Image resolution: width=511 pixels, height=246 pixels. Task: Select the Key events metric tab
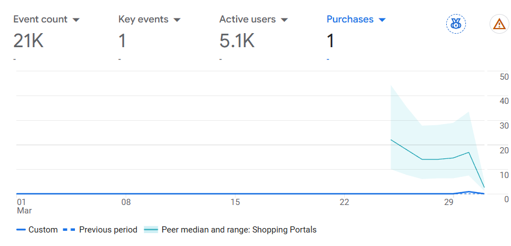150,36
